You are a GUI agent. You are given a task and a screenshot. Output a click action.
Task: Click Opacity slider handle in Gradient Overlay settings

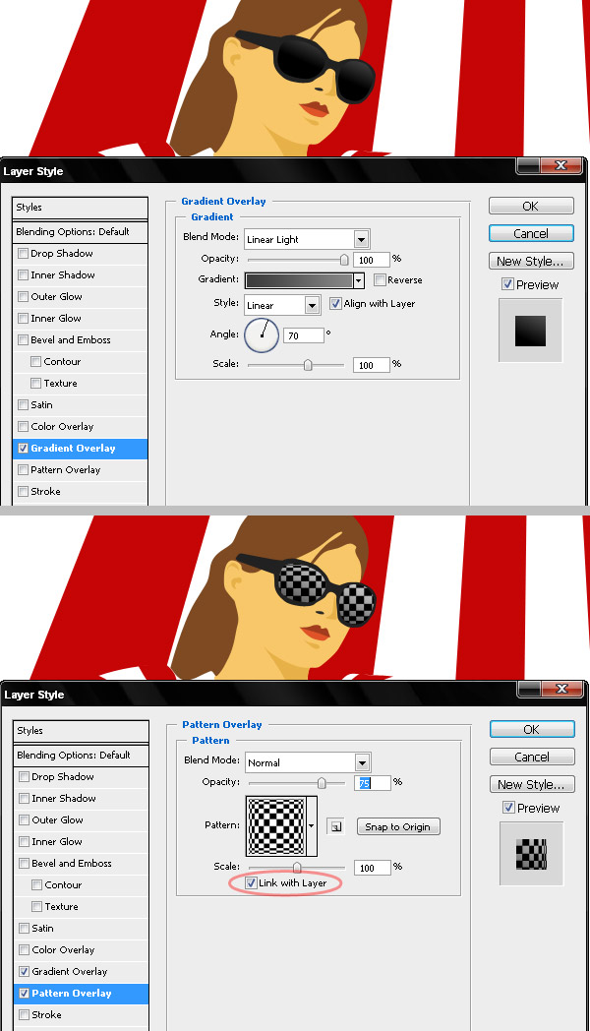343,260
